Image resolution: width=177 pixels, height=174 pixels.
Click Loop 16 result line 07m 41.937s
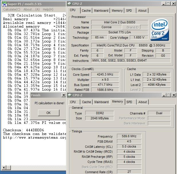pos(37,89)
